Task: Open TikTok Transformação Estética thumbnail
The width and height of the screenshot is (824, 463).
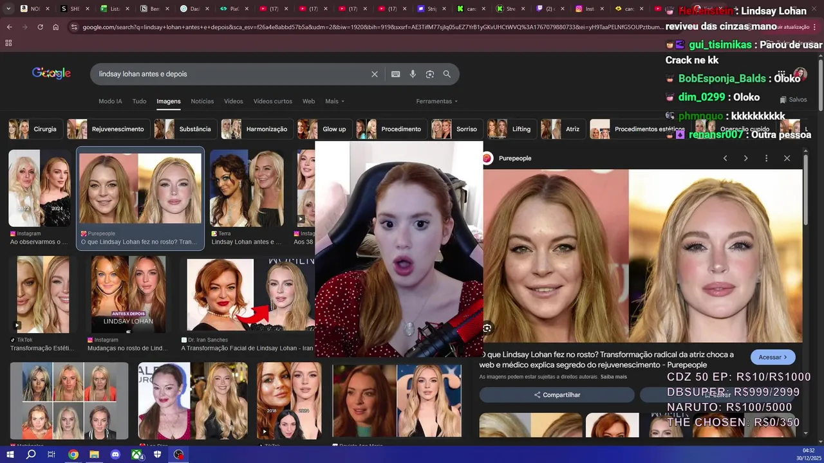Action: click(x=43, y=294)
